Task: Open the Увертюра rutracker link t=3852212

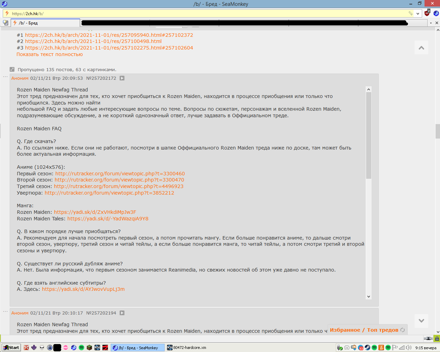Action: (109, 193)
